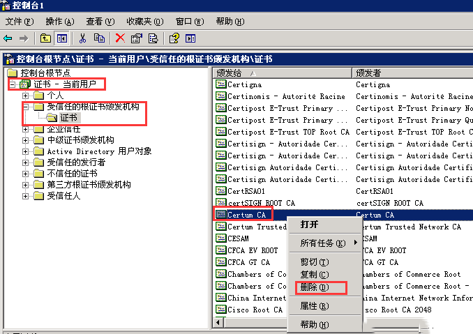Open the 查看(V) menu

[x=100, y=22]
